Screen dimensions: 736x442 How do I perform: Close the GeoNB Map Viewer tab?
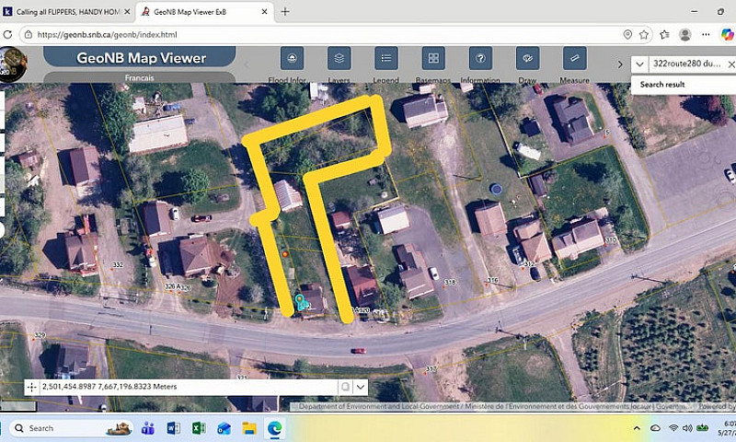pyautogui.click(x=264, y=12)
